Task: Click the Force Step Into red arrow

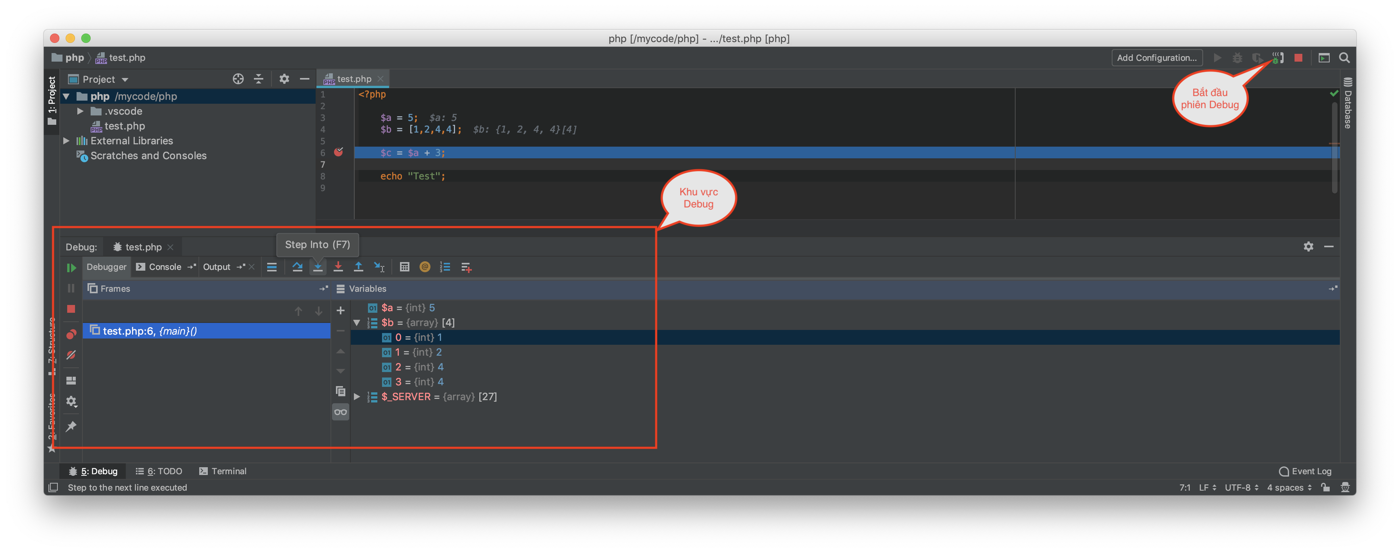Action: [338, 267]
